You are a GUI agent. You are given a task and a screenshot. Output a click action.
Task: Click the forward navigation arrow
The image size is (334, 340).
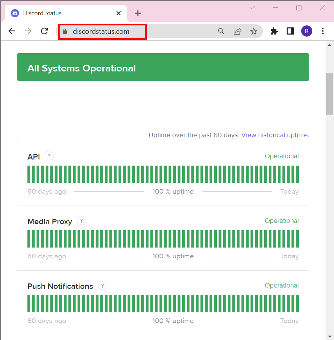[28, 31]
